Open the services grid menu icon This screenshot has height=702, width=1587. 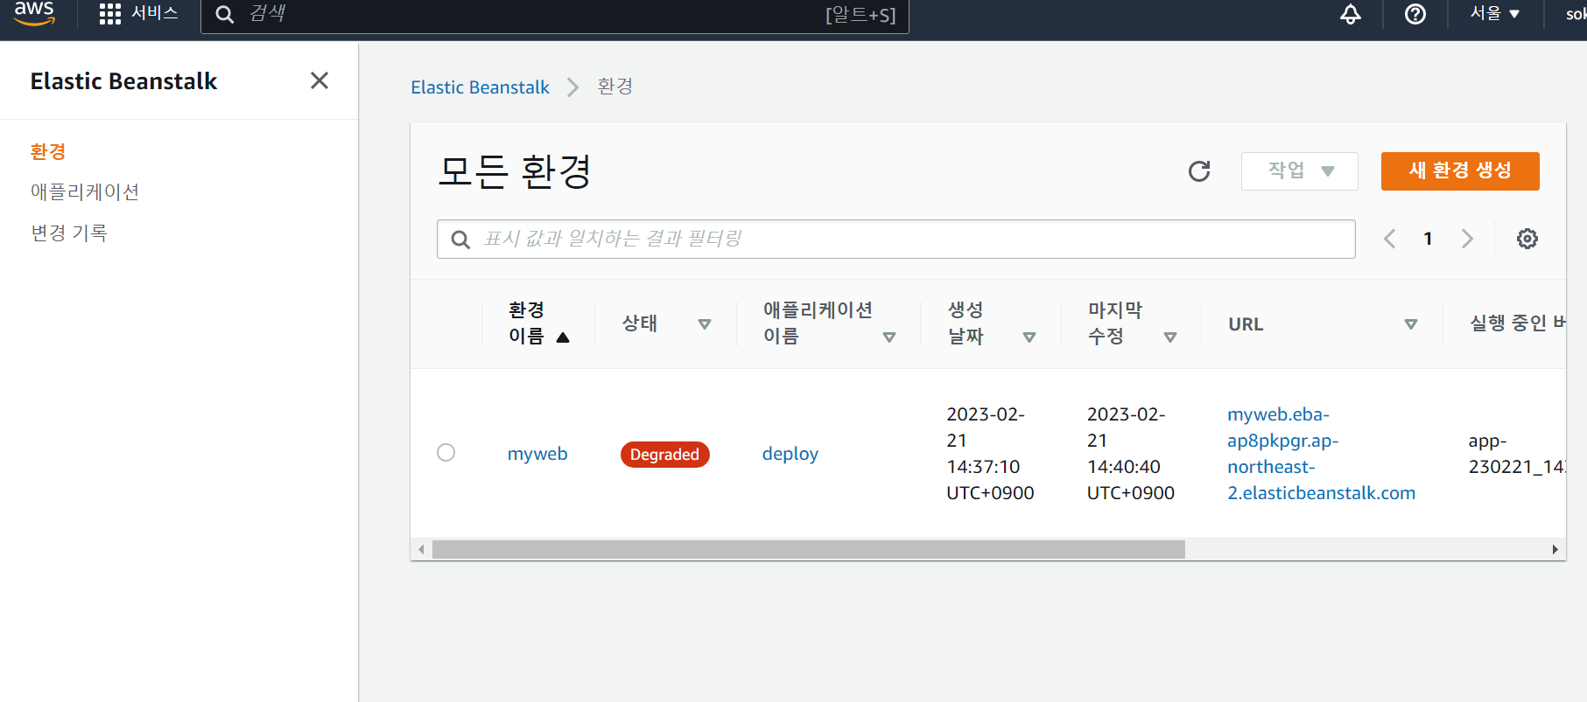pyautogui.click(x=110, y=14)
